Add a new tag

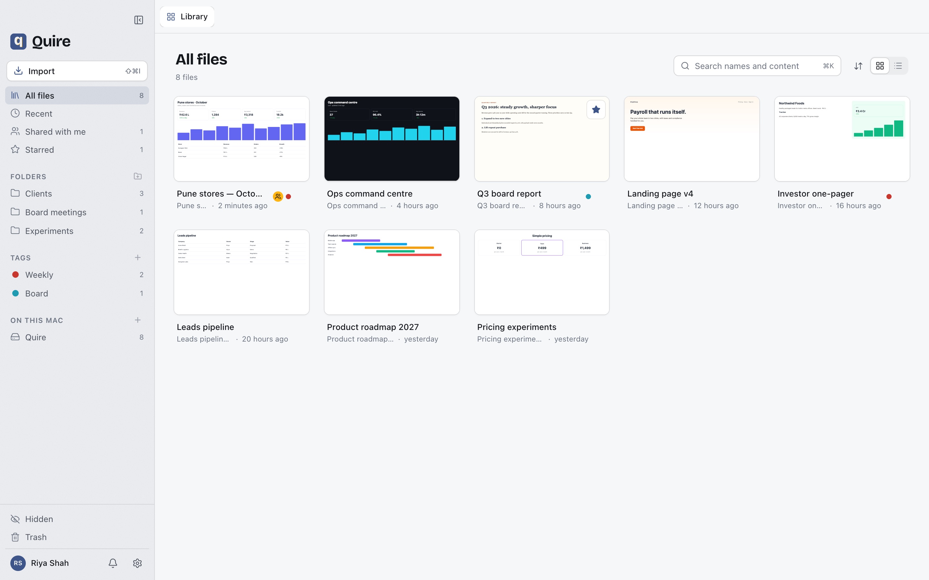click(138, 257)
